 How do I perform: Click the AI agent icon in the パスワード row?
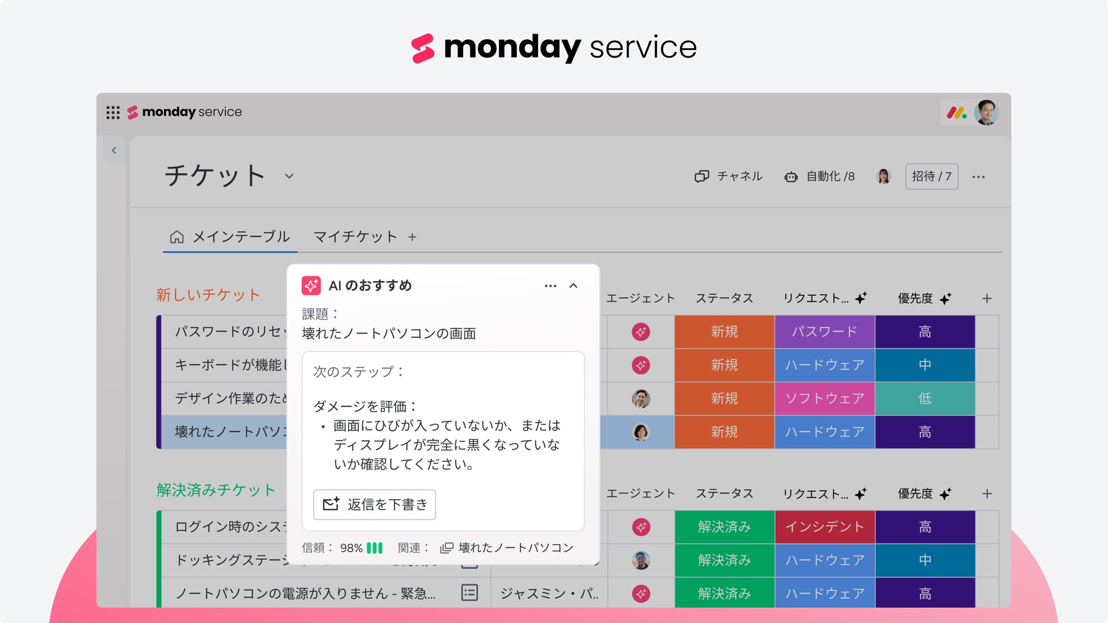641,332
